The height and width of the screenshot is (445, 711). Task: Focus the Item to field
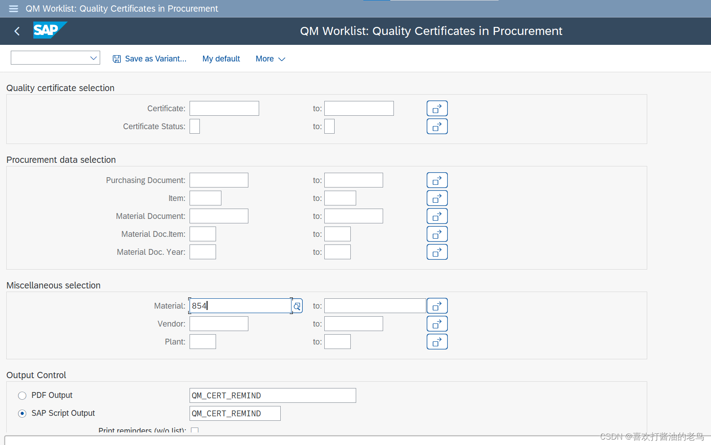(340, 198)
